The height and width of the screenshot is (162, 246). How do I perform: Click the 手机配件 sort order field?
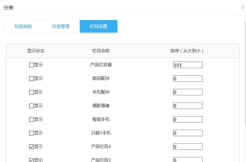pos(187,92)
